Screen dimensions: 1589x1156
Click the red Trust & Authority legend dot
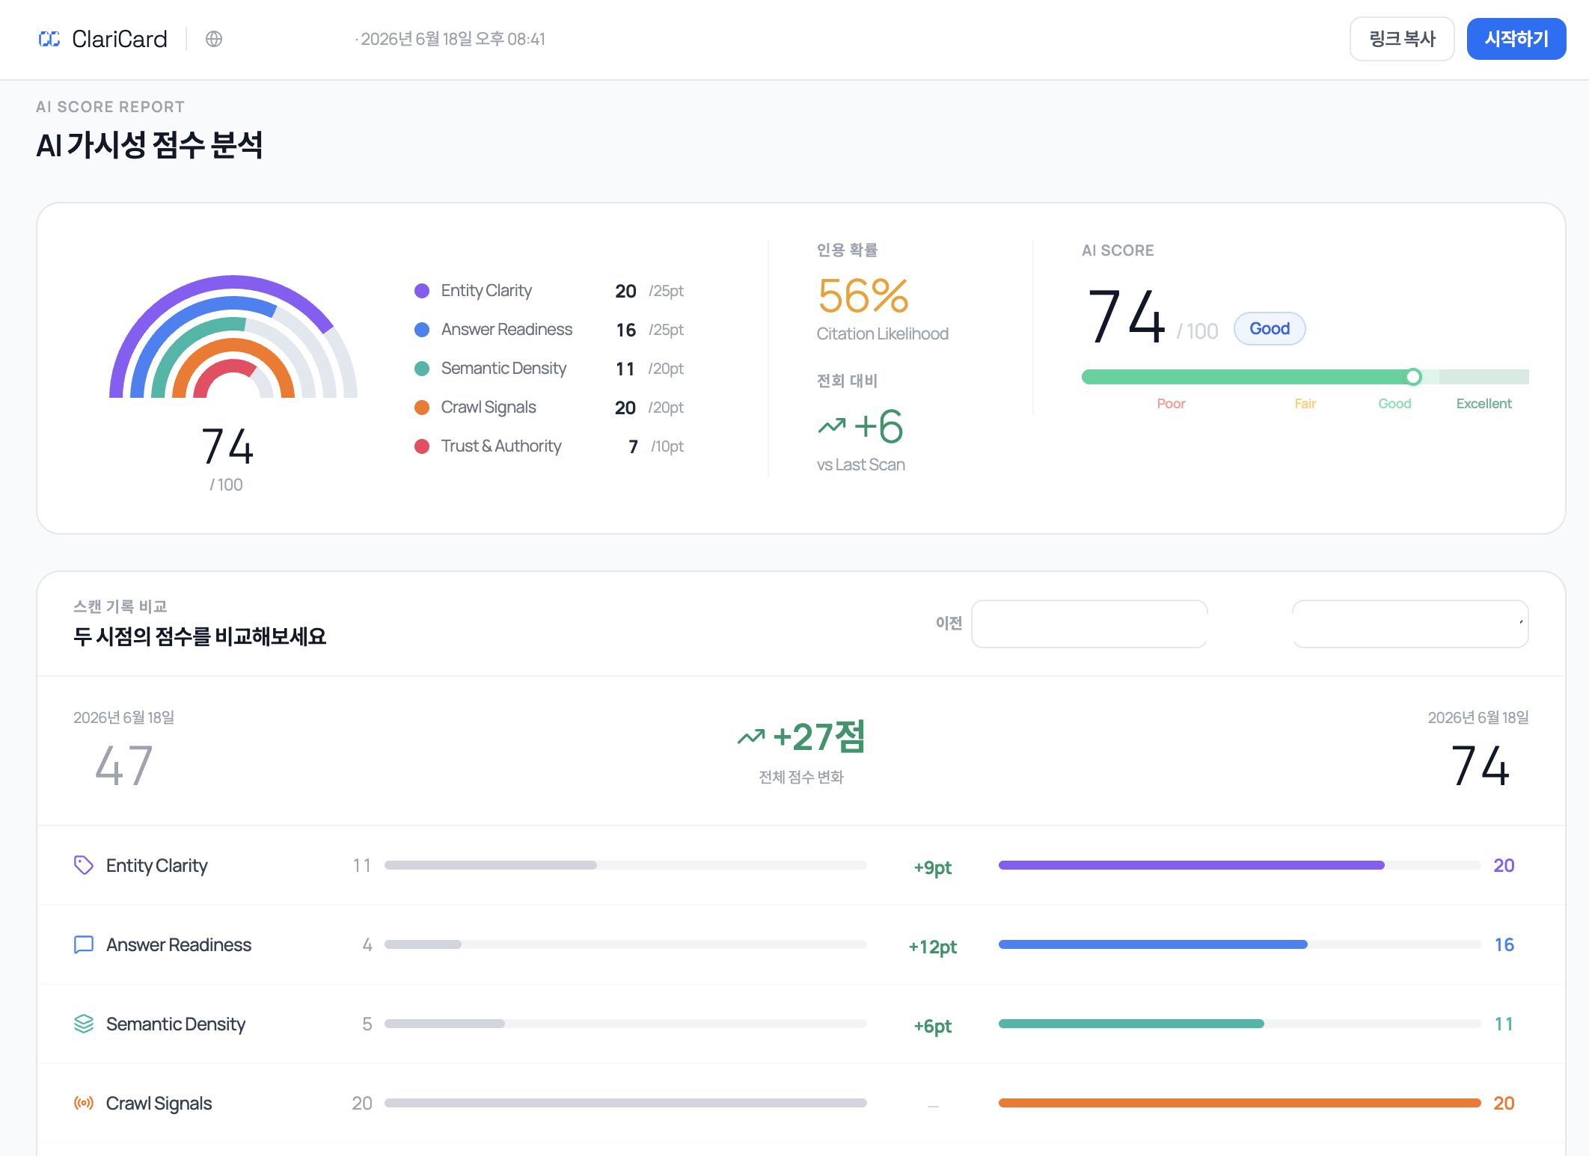point(422,446)
